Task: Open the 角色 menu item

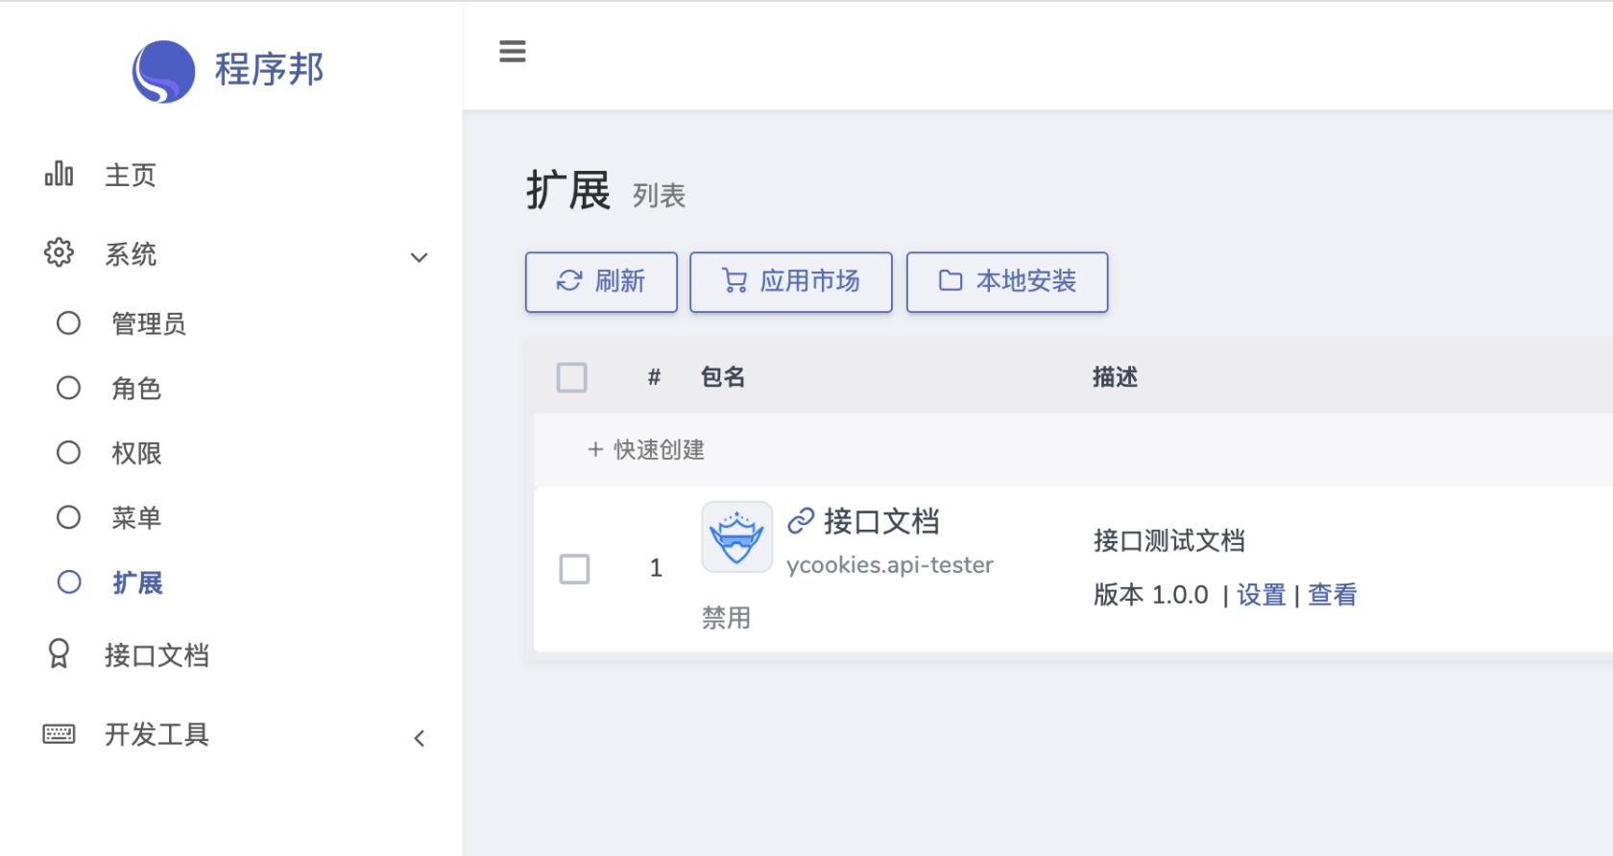Action: tap(135, 388)
